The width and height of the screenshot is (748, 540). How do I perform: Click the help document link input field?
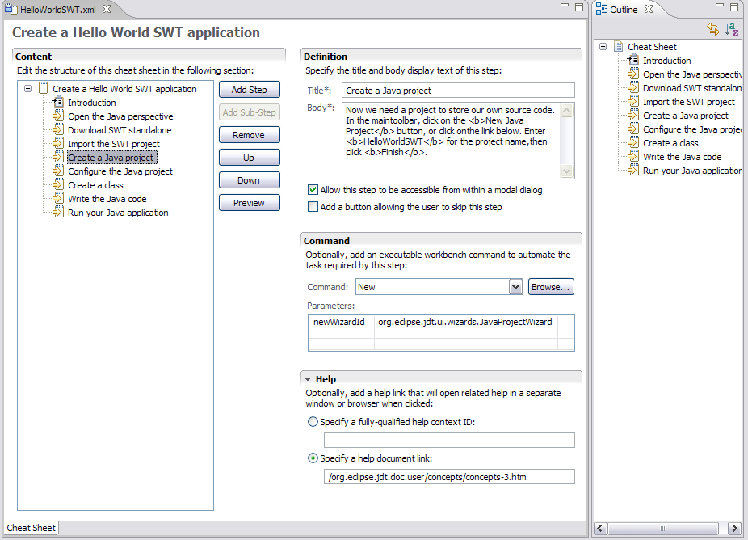click(x=449, y=476)
